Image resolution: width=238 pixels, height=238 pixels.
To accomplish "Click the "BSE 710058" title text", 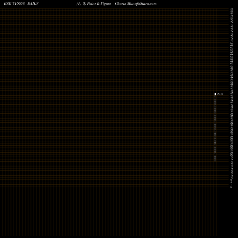I will click(14, 4).
